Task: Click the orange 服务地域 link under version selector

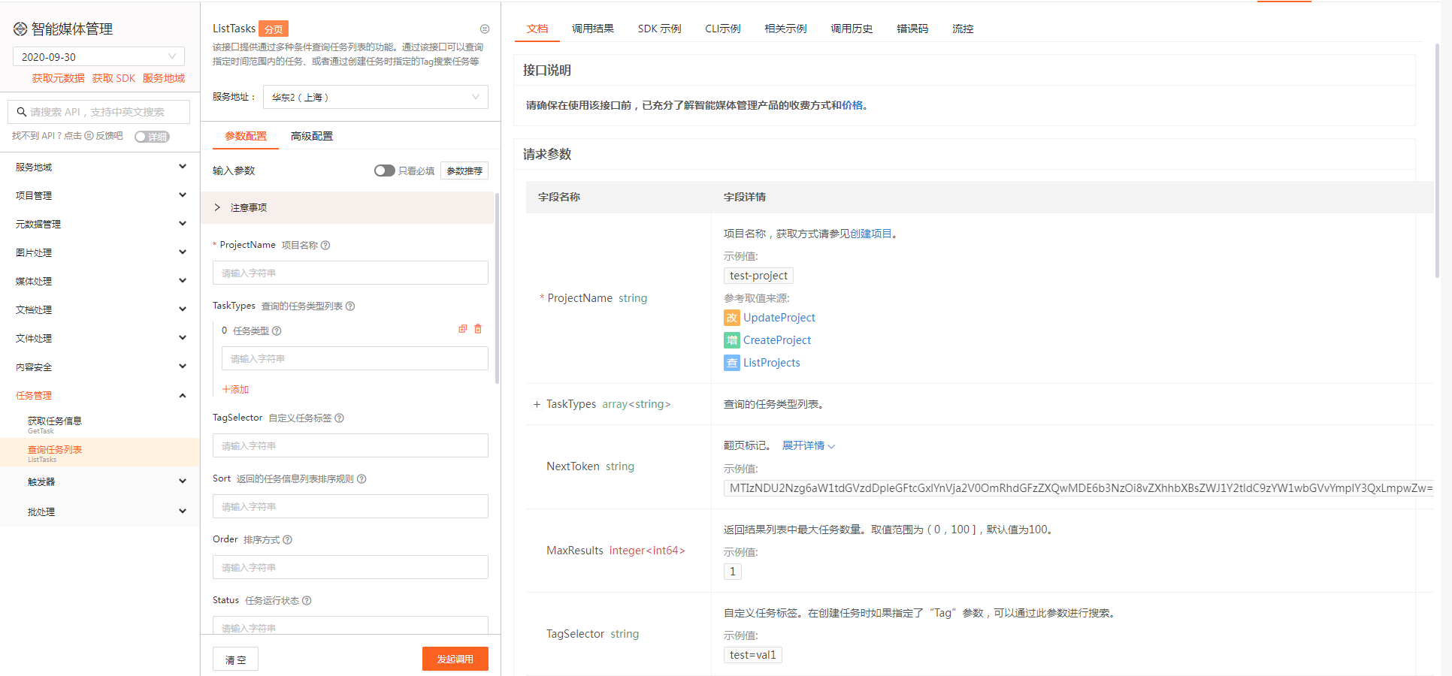Action: pos(164,78)
